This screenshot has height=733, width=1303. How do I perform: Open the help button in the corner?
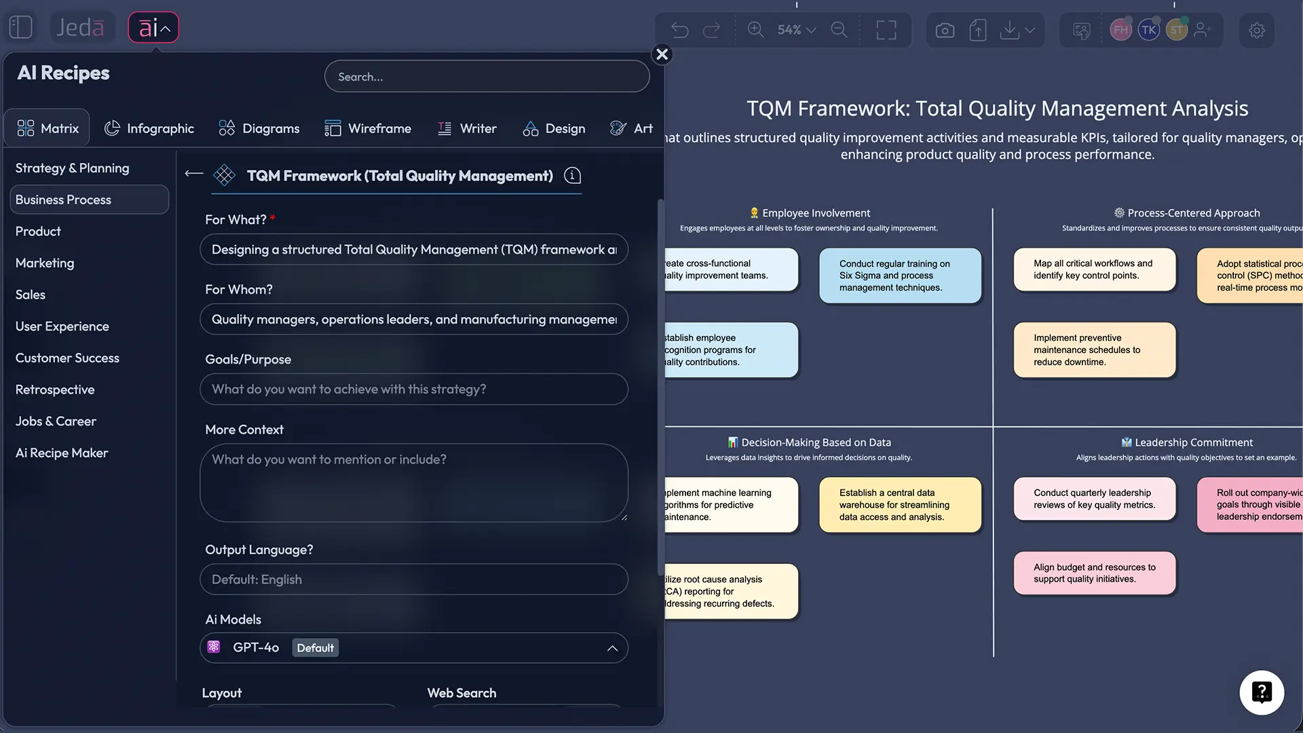pos(1262,692)
